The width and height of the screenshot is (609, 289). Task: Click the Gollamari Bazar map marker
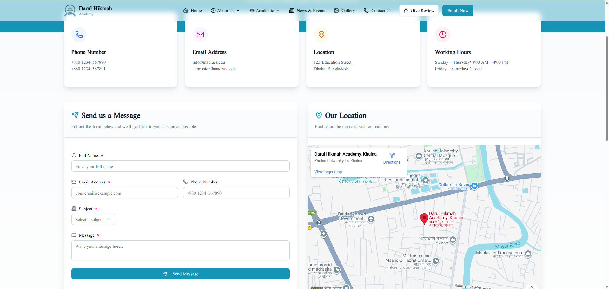pyautogui.click(x=474, y=186)
